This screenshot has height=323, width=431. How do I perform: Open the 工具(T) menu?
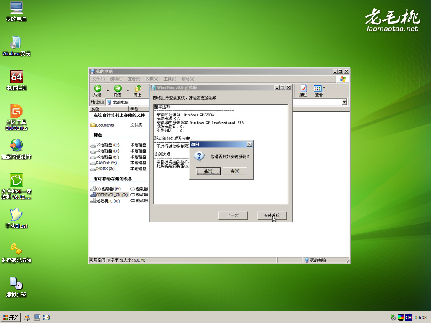tap(170, 79)
